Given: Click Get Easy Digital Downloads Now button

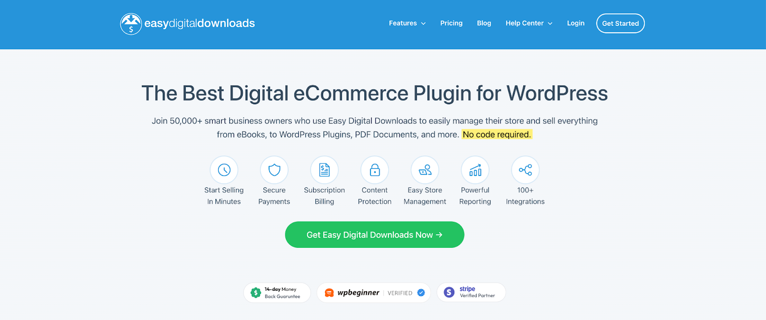Looking at the screenshot, I should coord(374,235).
